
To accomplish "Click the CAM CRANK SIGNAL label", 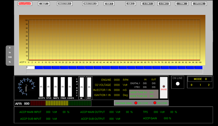I will (123, 103).
